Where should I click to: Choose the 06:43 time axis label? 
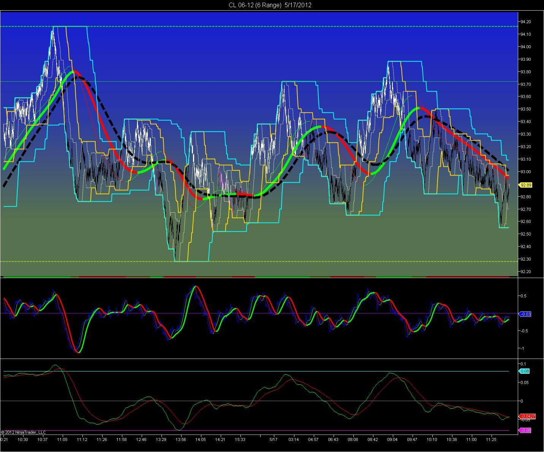[x=333, y=439]
